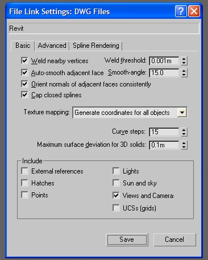
Task: Enable Sun and sky inclusion
Action: pos(116,183)
